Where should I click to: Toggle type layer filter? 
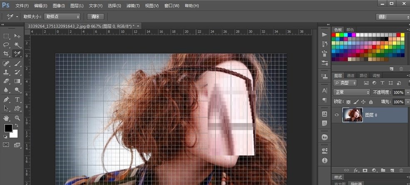click(x=382, y=83)
